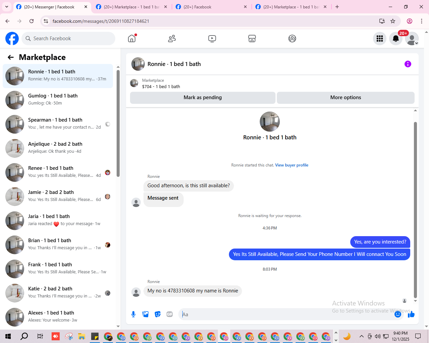This screenshot has height=343, width=429.
Task: Open the Notifications bell
Action: click(396, 39)
